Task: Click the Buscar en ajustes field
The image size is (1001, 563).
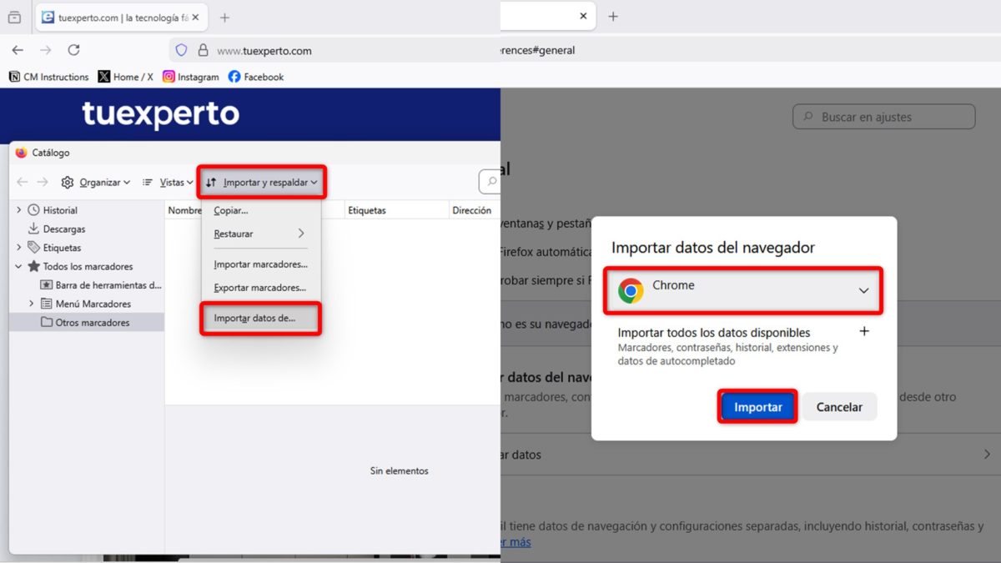Action: [x=883, y=117]
